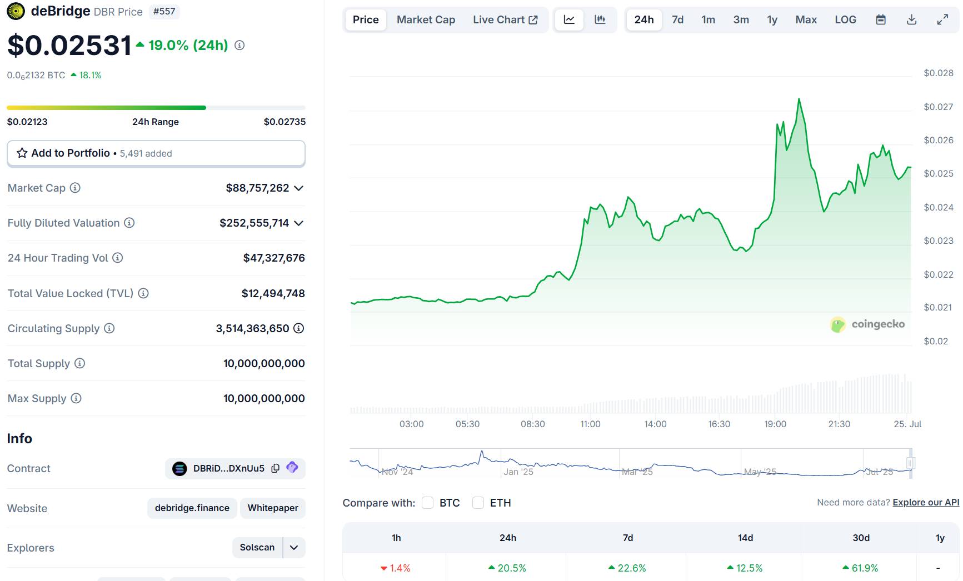Open info icon next to 24h price change
Viewport: 963px width, 581px height.
[x=239, y=46]
